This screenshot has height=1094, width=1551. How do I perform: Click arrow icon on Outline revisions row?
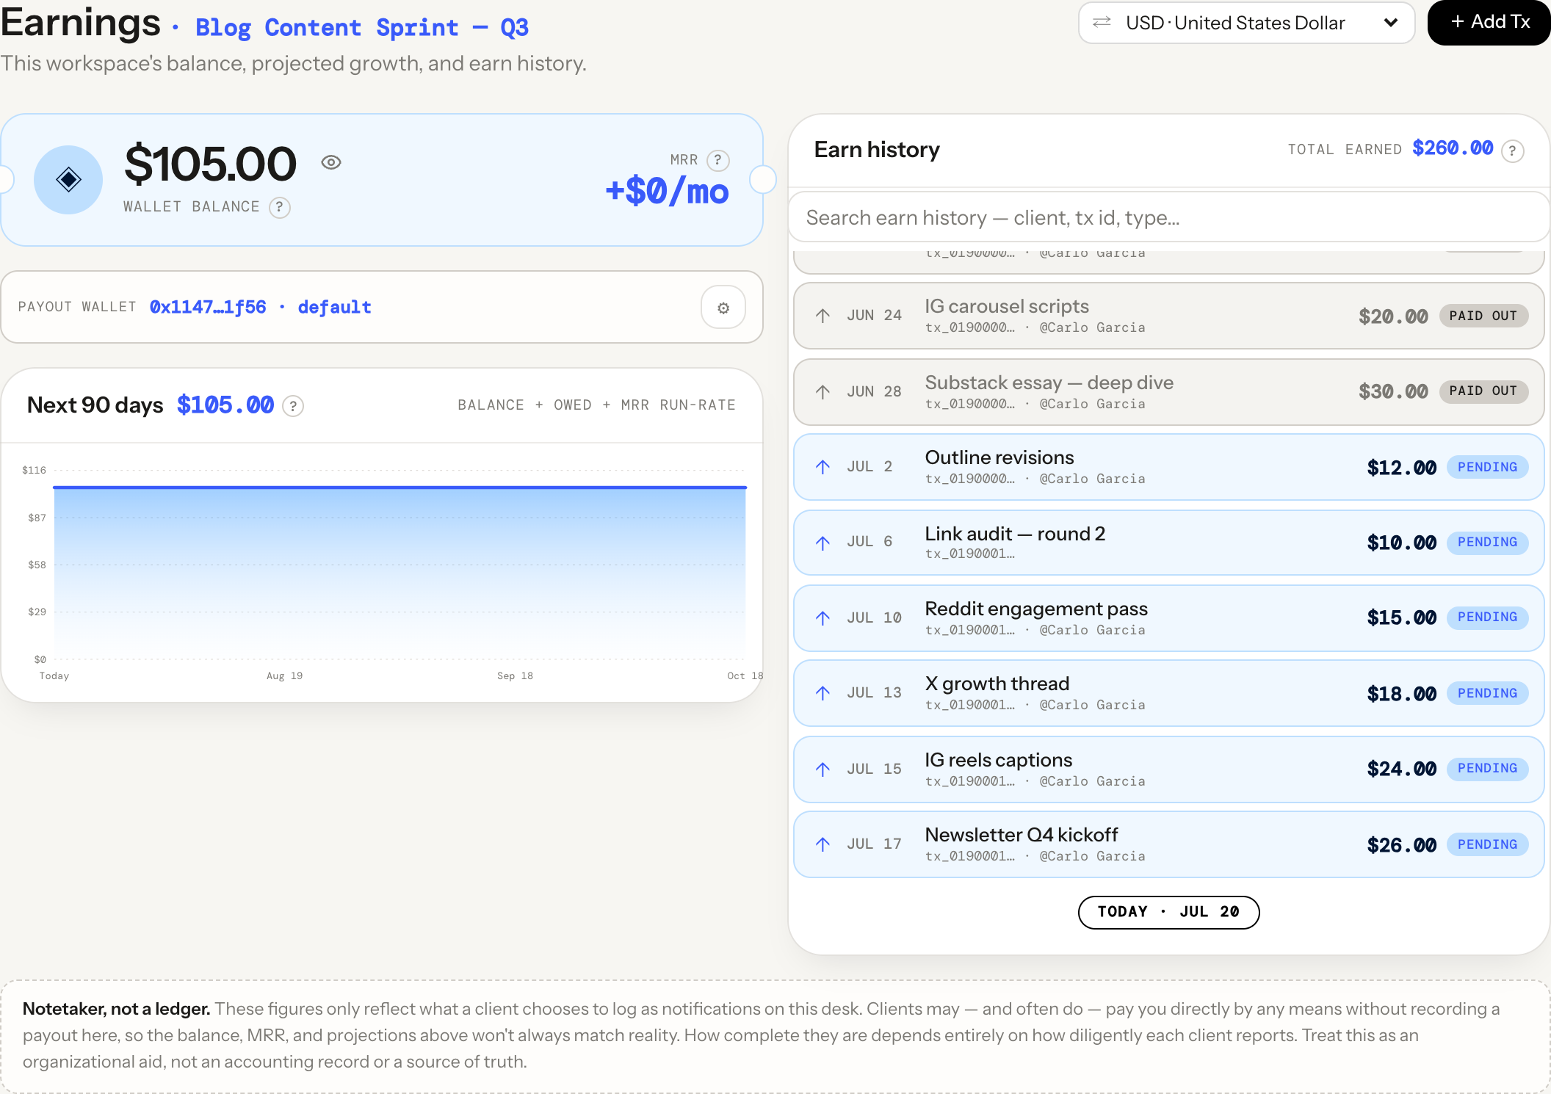pyautogui.click(x=822, y=467)
